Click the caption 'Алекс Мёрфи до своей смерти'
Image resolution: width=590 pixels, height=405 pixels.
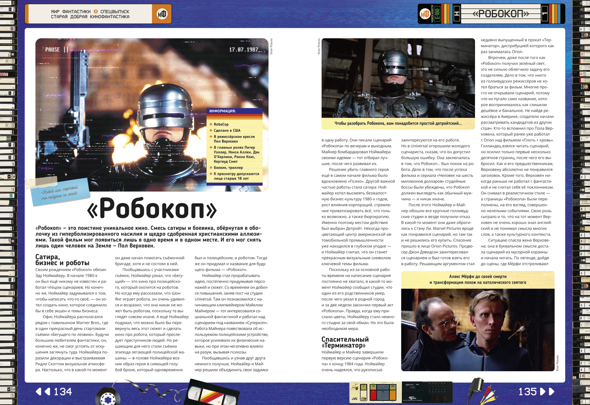coord(478,279)
